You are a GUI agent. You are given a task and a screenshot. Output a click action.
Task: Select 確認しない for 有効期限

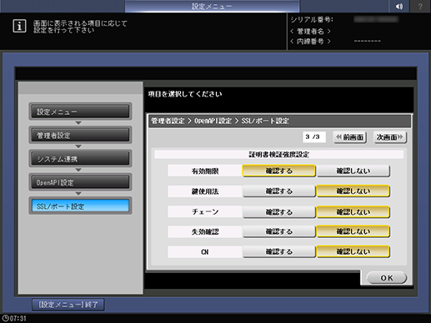click(353, 171)
